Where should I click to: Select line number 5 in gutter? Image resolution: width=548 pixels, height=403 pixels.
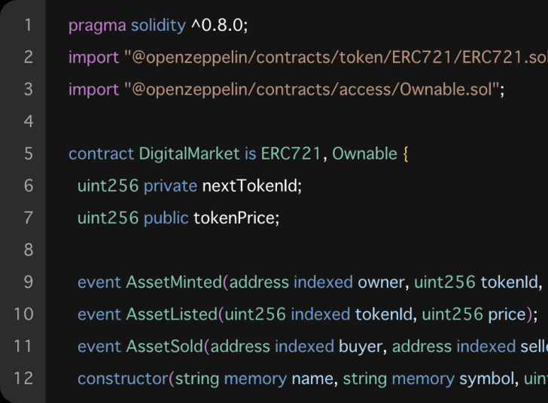coord(29,153)
